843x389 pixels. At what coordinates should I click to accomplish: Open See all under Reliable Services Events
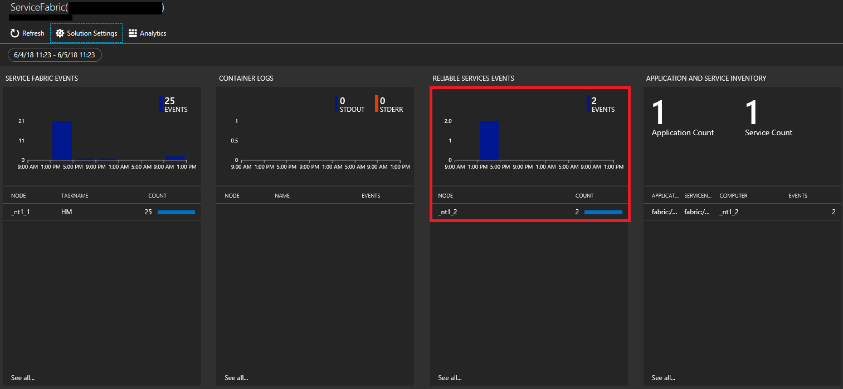pos(449,377)
